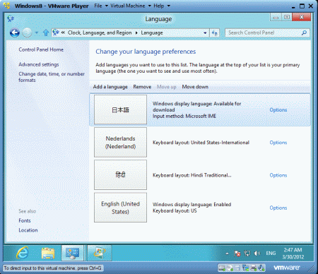The height and width of the screenshot is (274, 318).
Task: Open the VMware Player File menu
Action: pos(101,6)
